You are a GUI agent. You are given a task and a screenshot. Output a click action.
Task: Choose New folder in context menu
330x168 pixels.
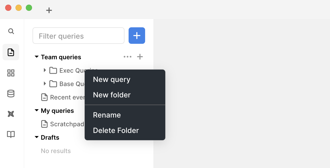125,95
